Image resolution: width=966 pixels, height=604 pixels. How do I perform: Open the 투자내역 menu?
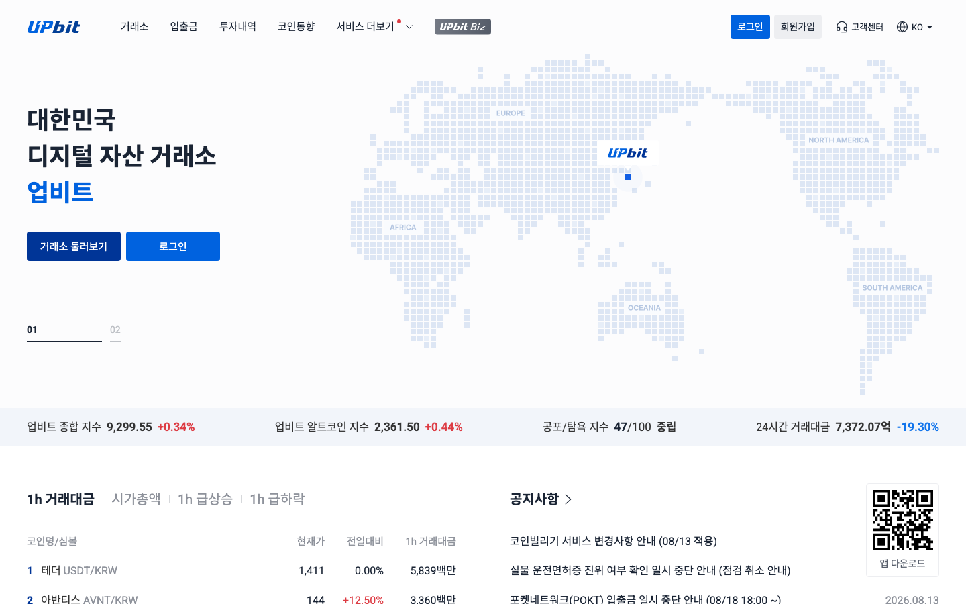tap(237, 27)
